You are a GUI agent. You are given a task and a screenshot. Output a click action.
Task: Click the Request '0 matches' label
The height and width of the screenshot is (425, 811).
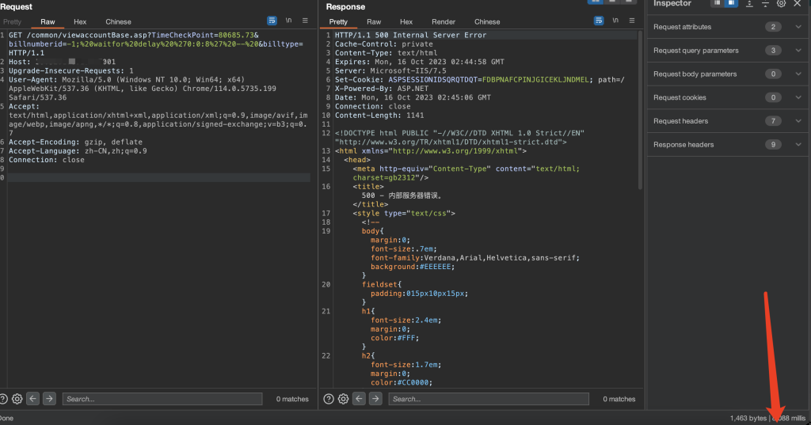coord(292,399)
